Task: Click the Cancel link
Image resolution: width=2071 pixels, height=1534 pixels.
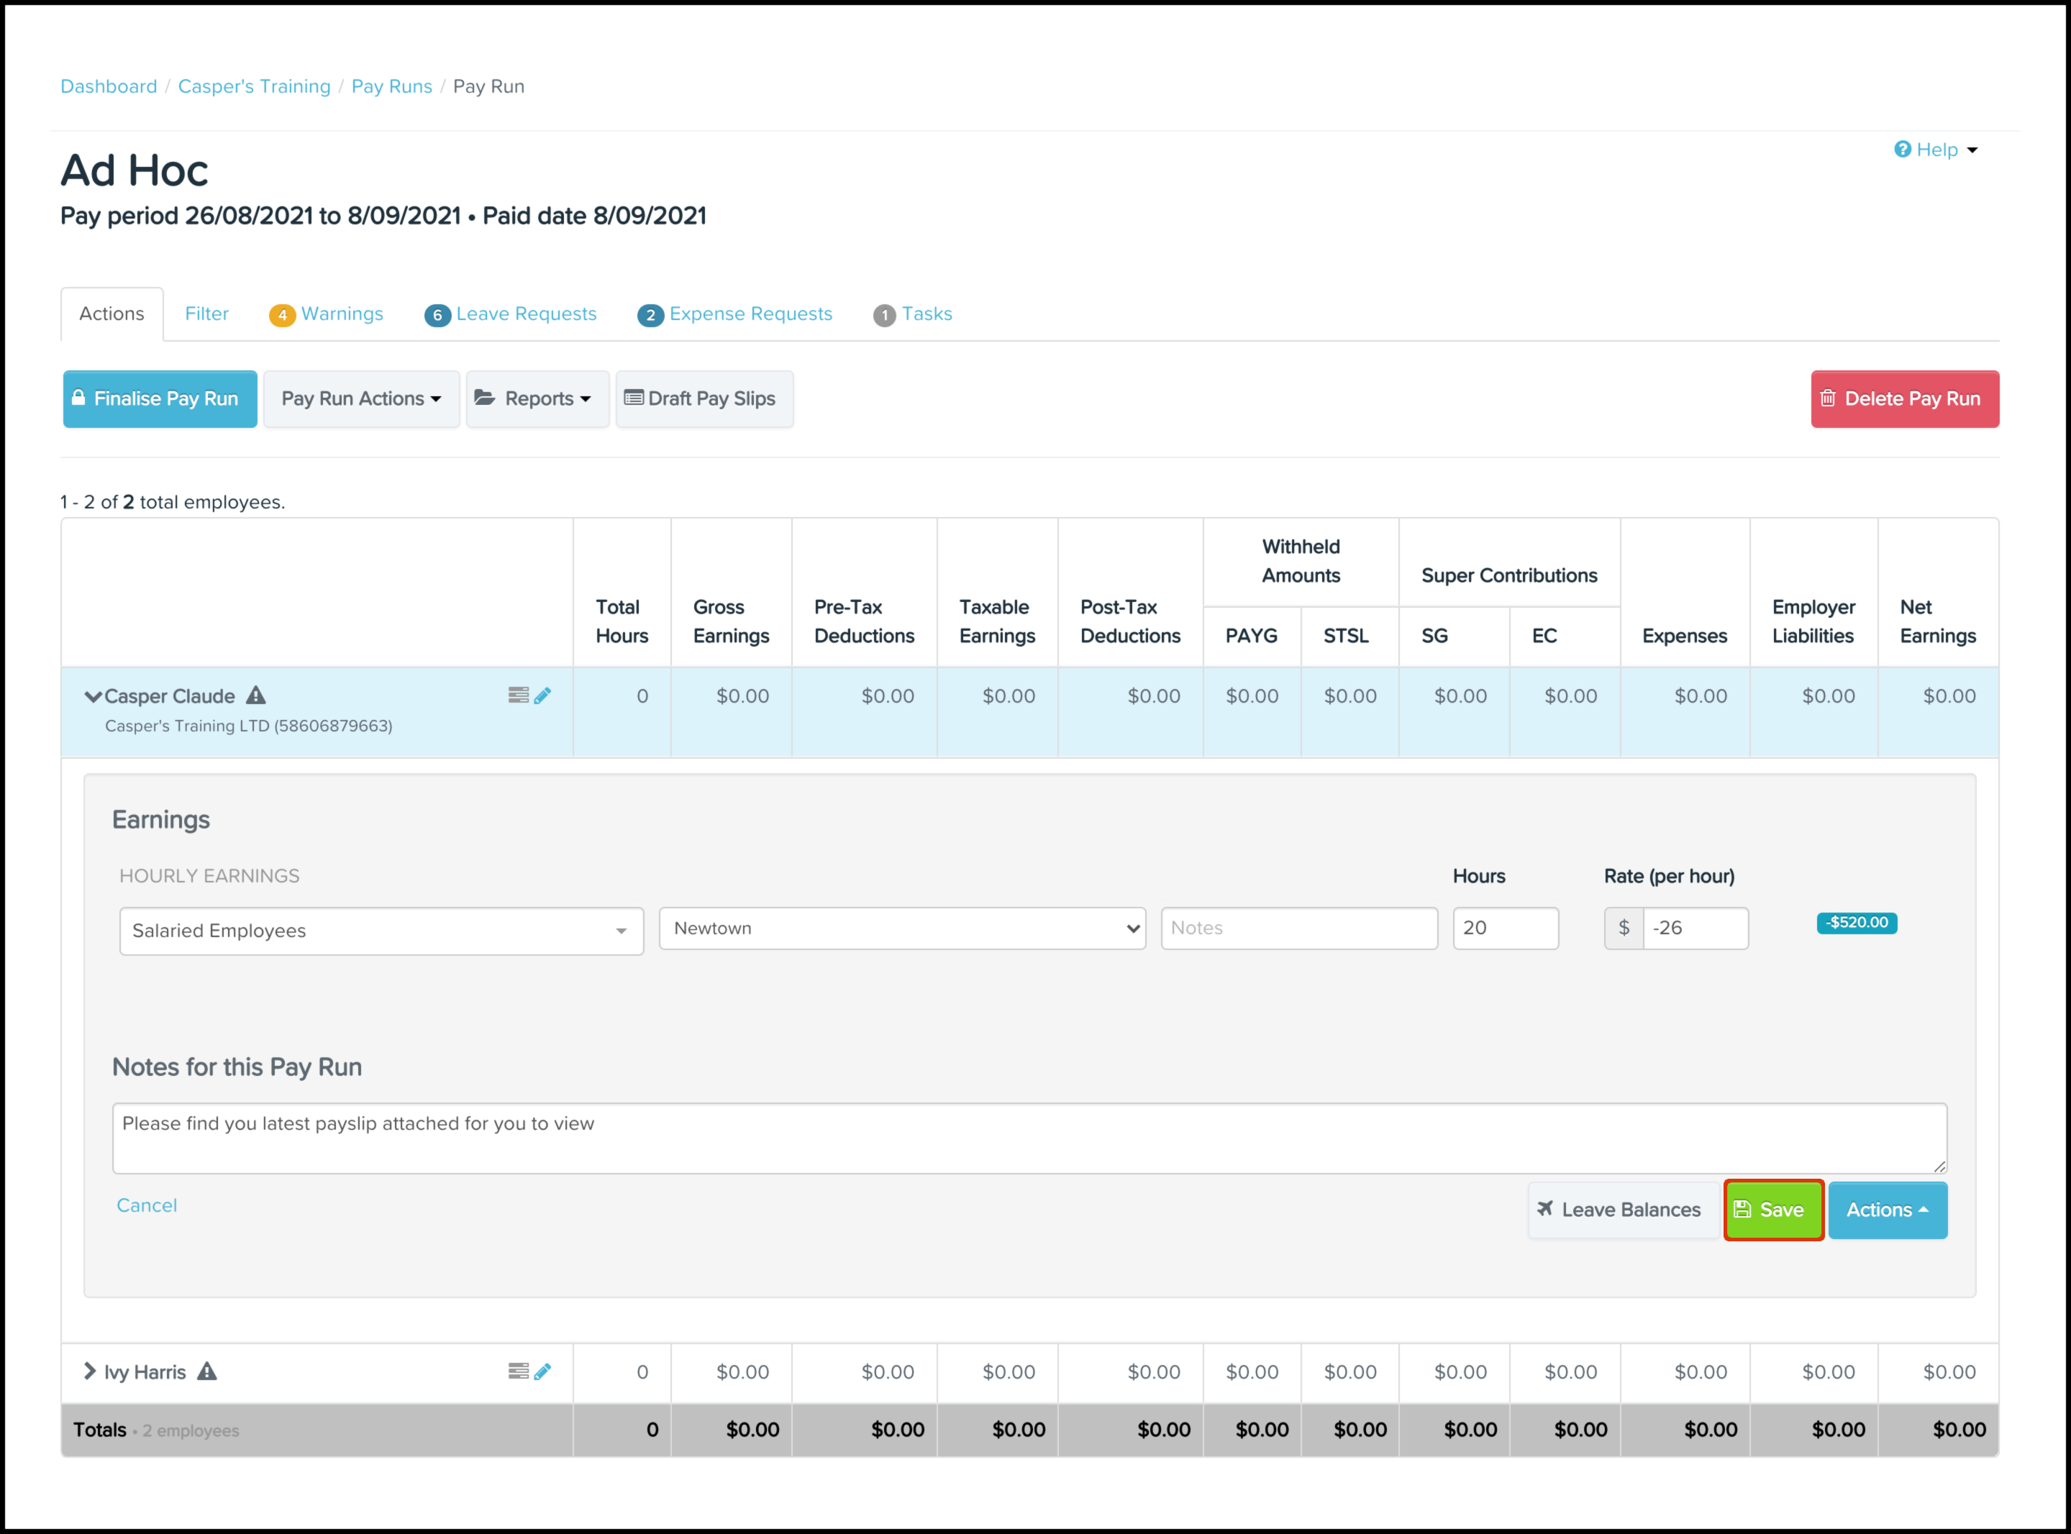Action: pos(147,1205)
